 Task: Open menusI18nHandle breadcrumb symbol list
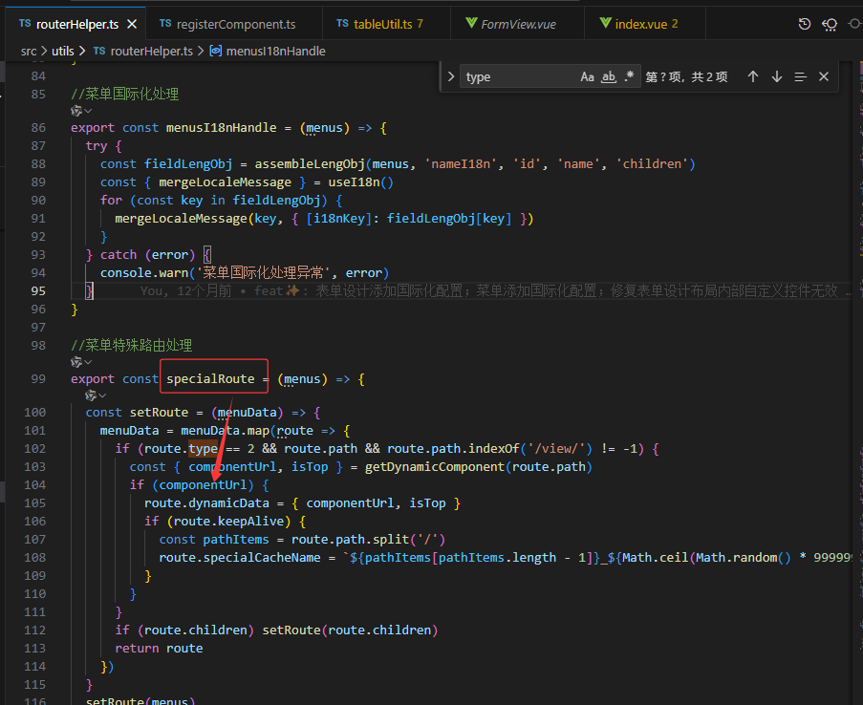(275, 51)
